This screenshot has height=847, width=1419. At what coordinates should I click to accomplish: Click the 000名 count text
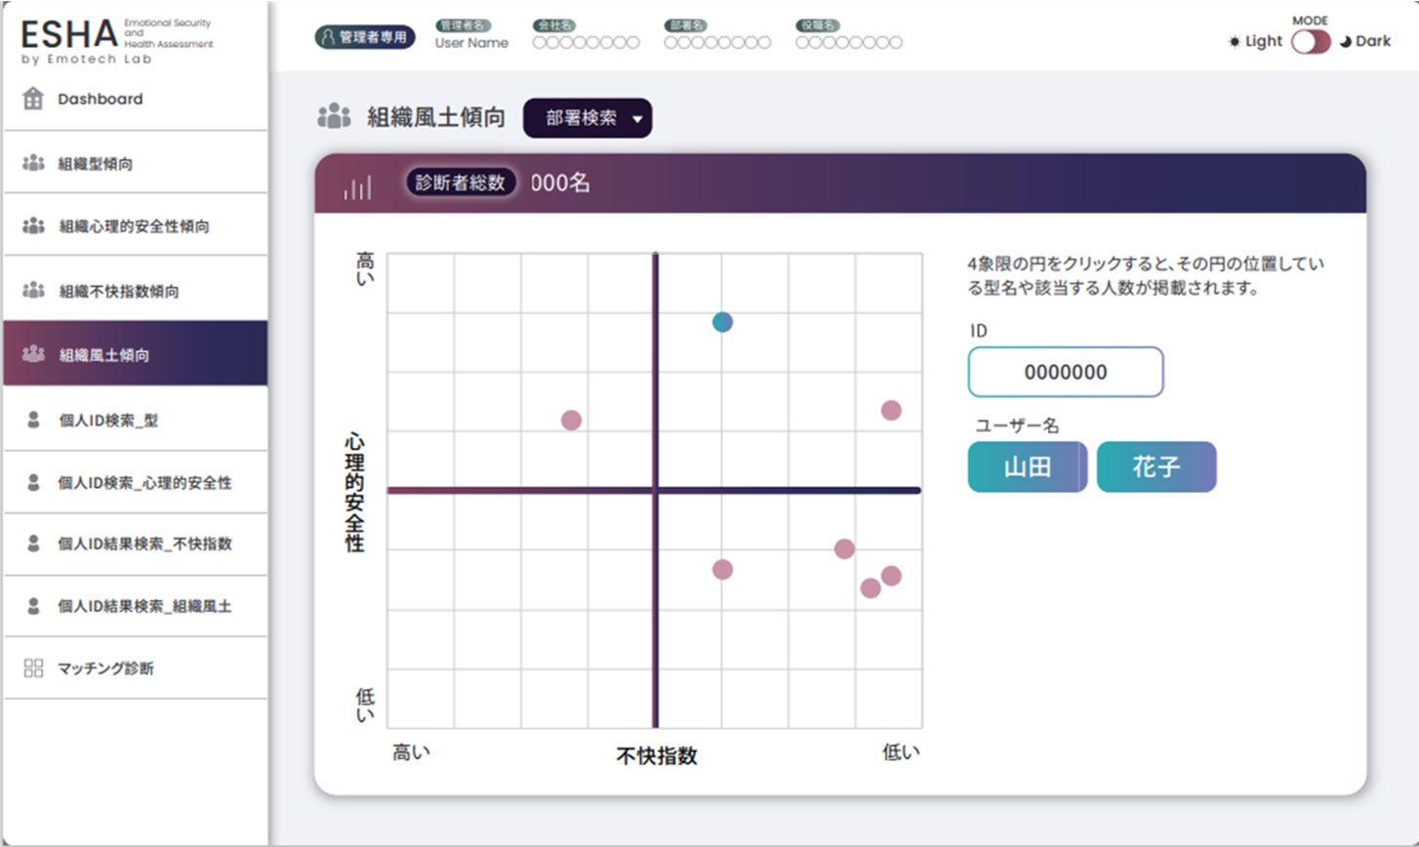point(560,182)
